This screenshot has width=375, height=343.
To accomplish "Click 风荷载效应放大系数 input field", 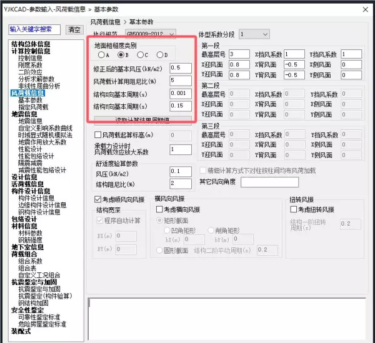I will tap(181, 149).
